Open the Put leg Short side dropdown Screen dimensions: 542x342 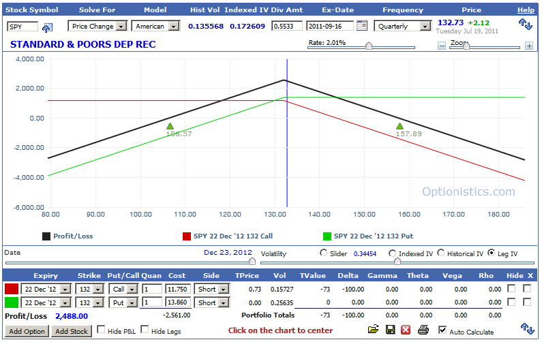(211, 302)
